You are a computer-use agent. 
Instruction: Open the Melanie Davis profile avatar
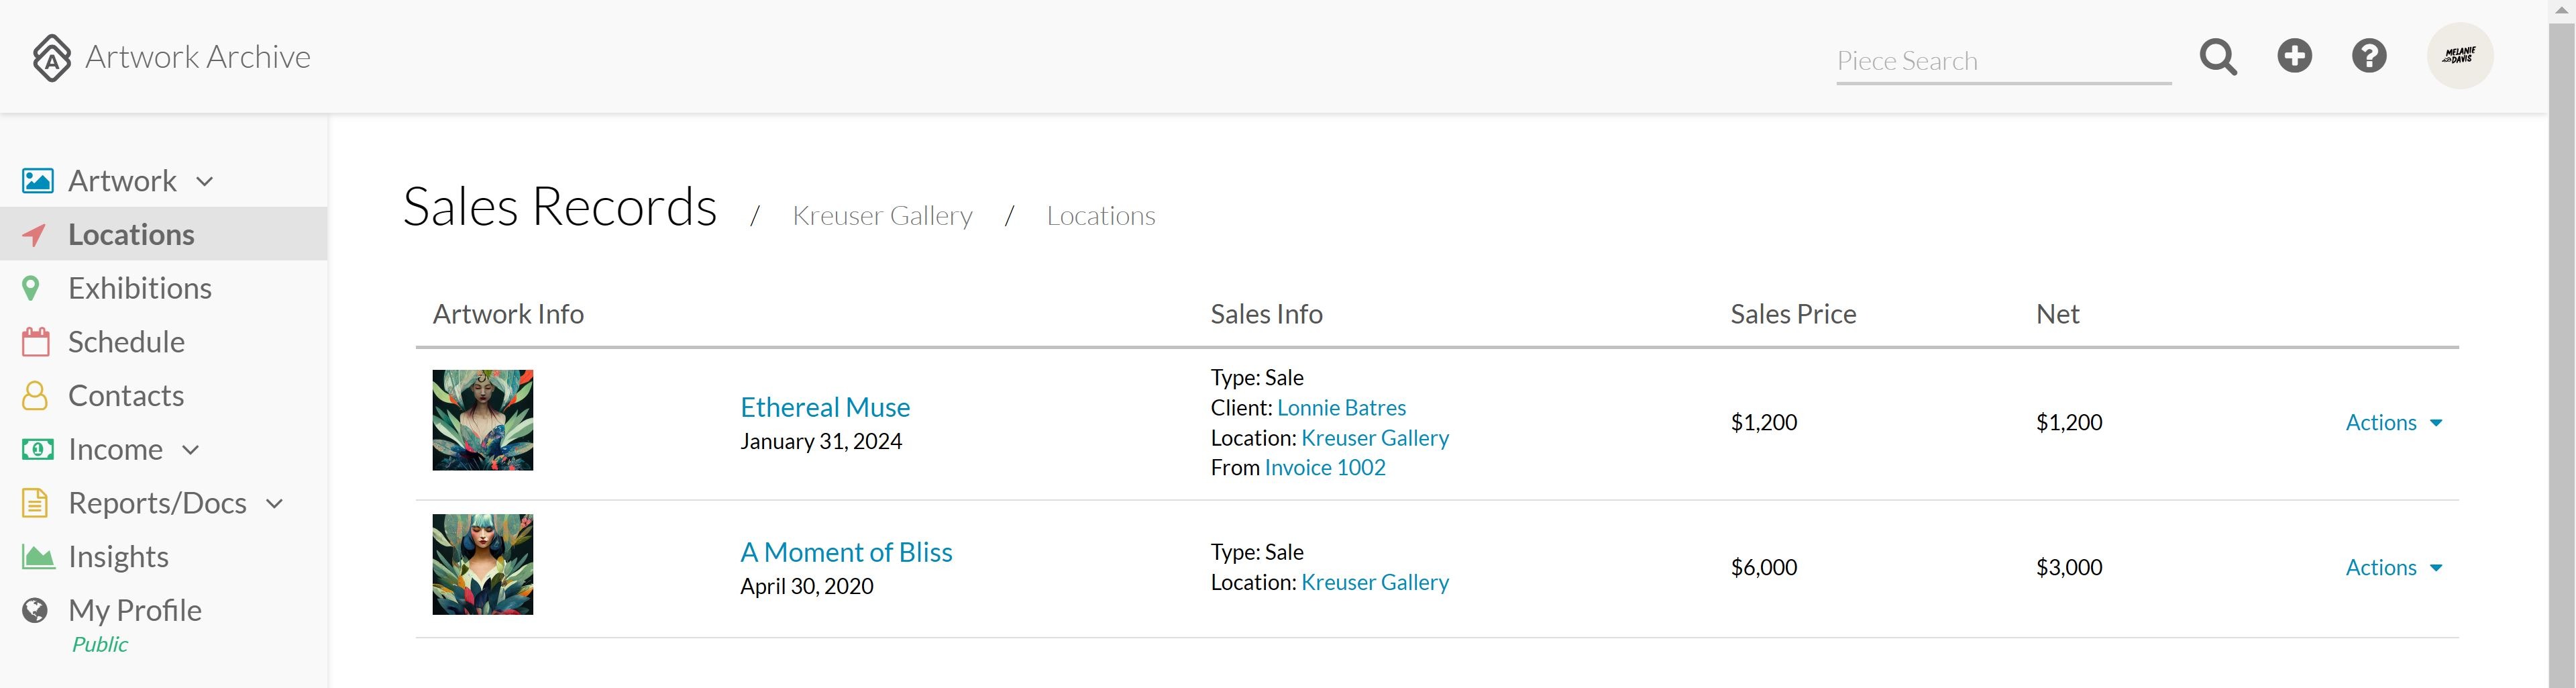tap(2460, 56)
